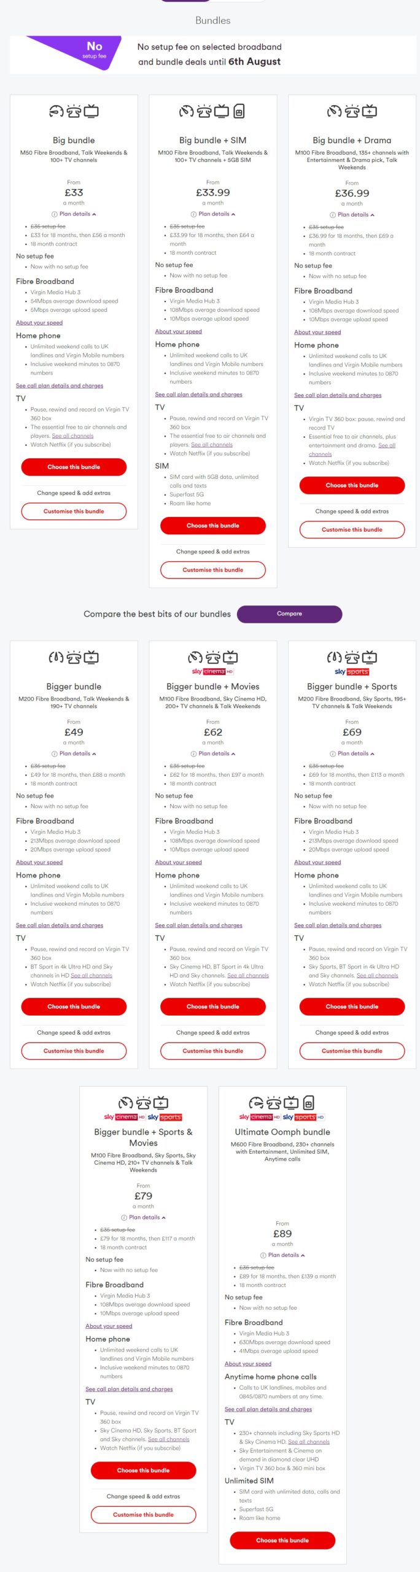Collapse Plan details chevron for Ultimate Oomph bundle

pos(303,1255)
